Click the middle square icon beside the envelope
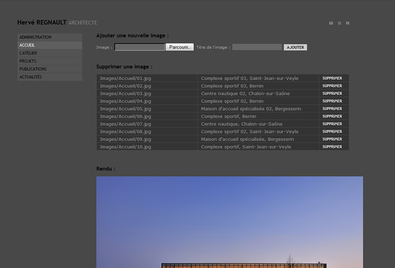 [339, 23]
